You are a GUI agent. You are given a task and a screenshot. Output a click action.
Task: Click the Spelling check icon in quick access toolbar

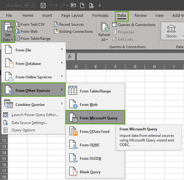click(x=73, y=5)
